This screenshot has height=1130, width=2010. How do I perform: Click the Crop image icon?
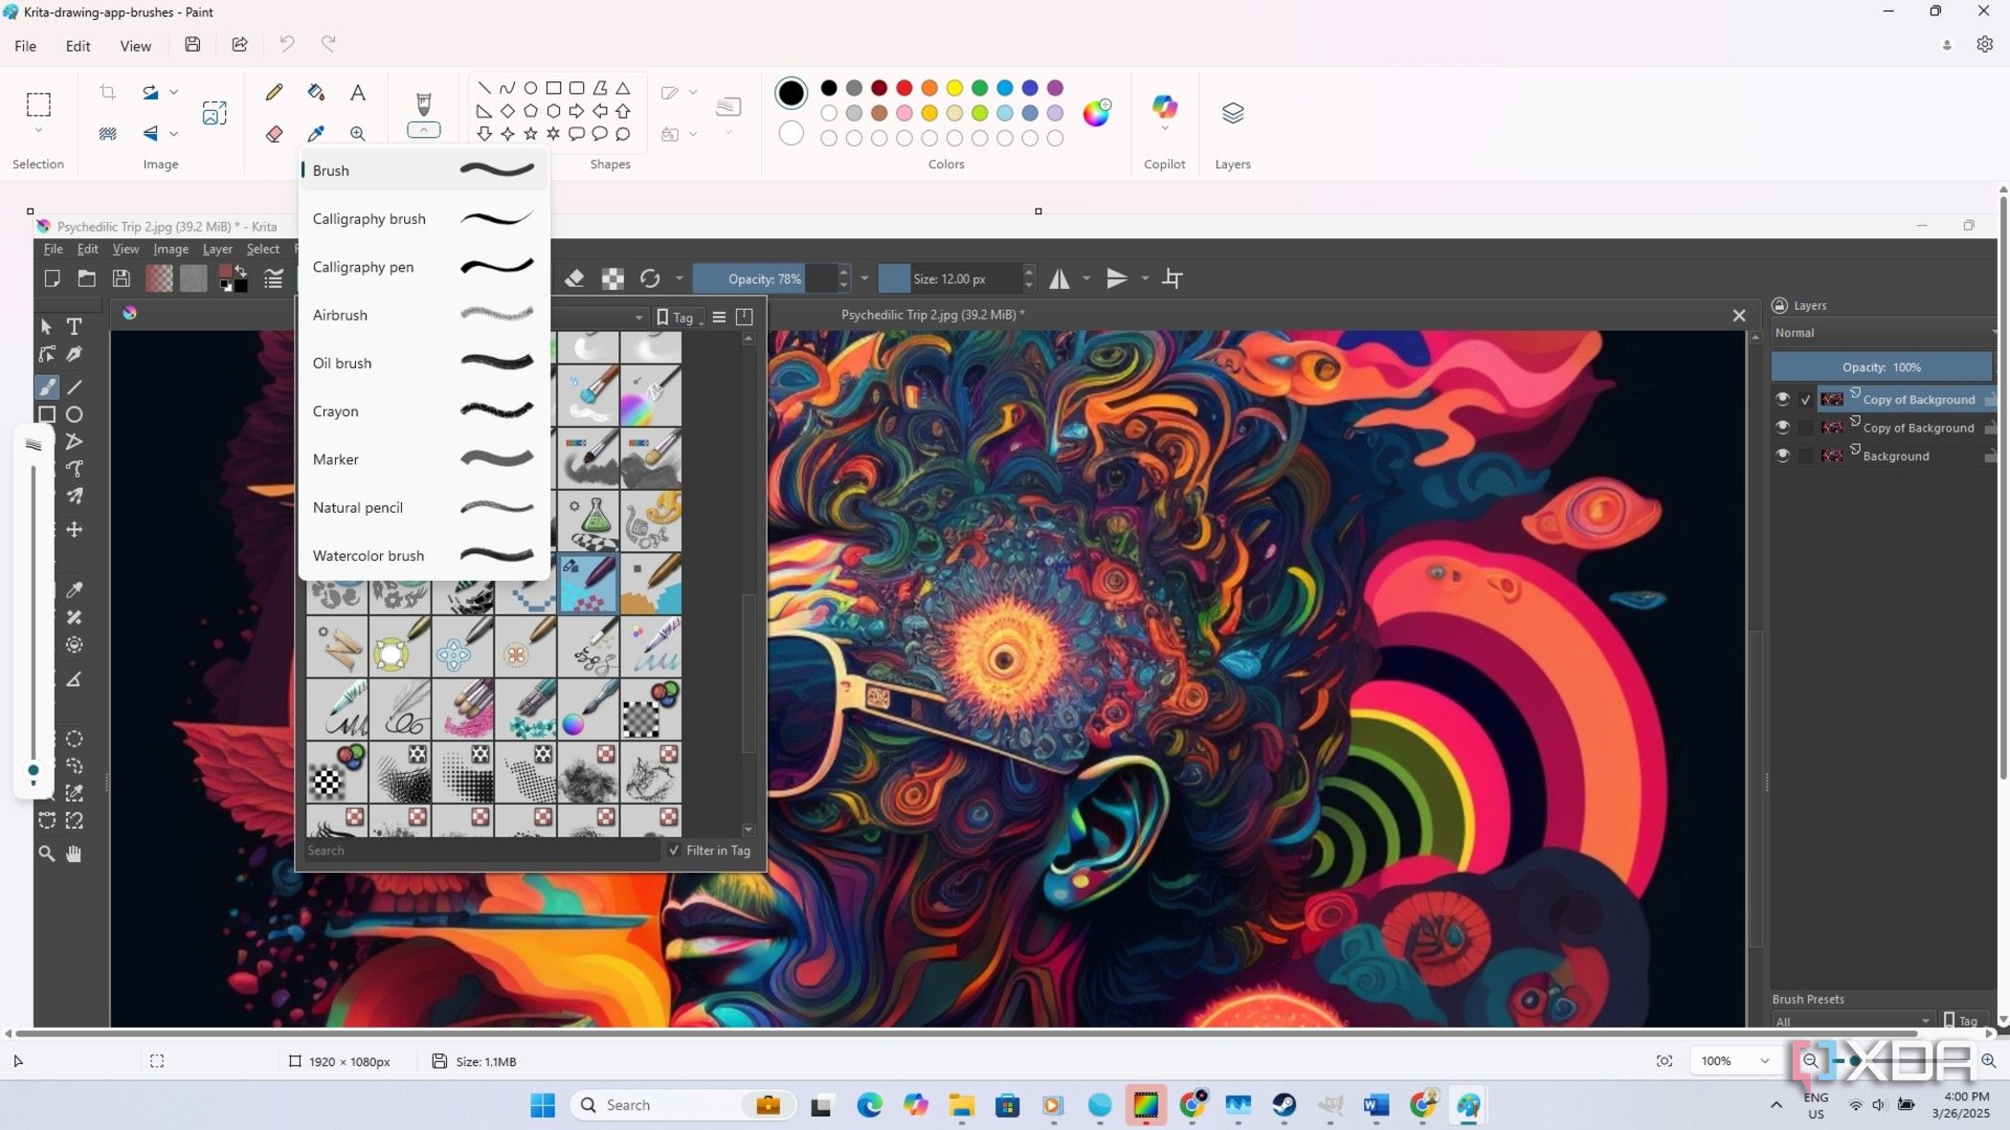pos(107,92)
